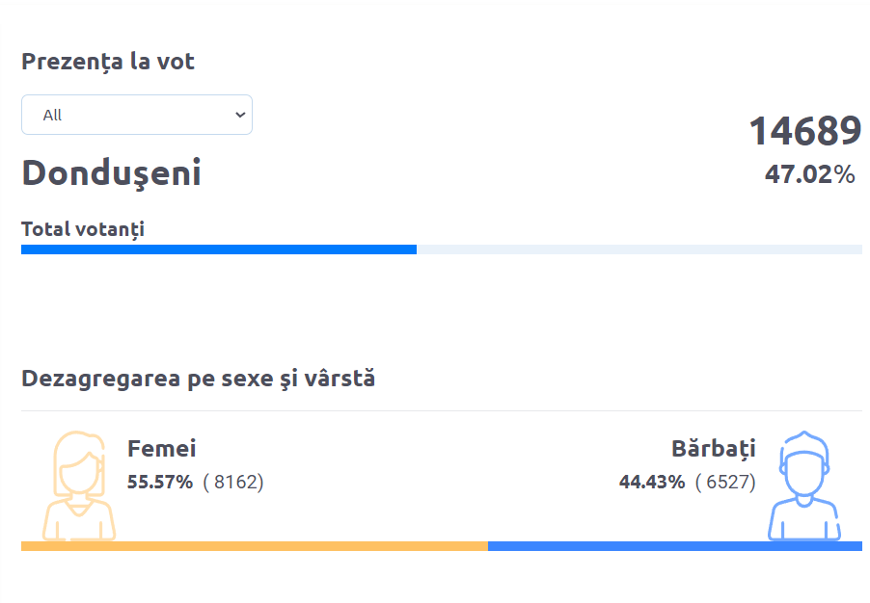The image size is (870, 603).
Task: Open the All region dropdown
Action: click(x=137, y=115)
